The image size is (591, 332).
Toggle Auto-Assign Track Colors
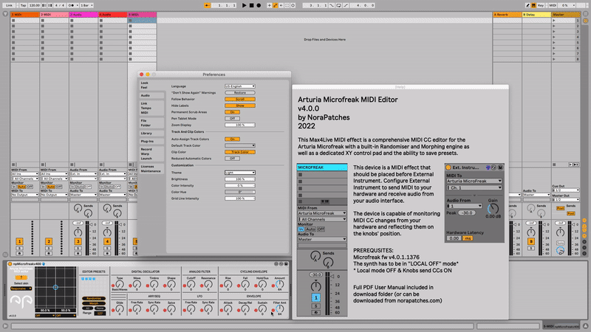pyautogui.click(x=233, y=139)
